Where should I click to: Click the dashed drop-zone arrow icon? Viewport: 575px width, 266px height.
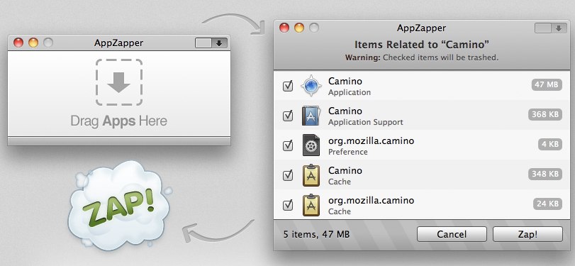(x=119, y=82)
